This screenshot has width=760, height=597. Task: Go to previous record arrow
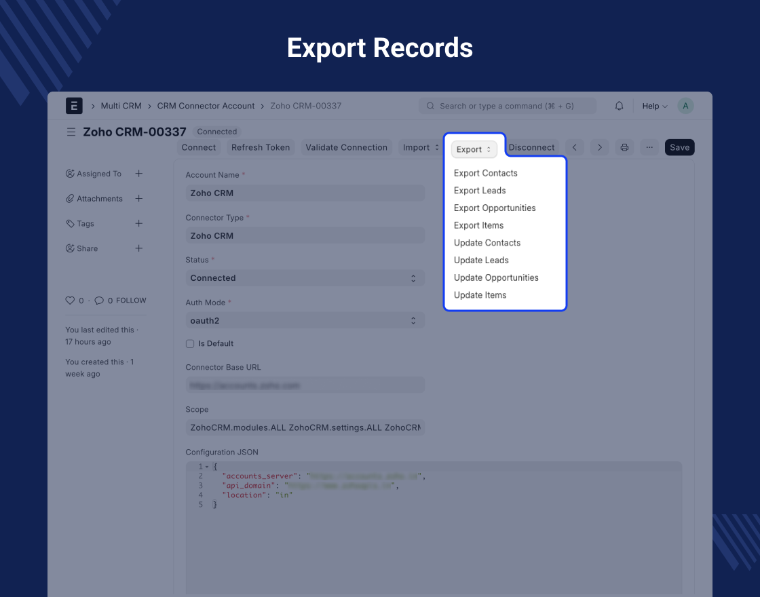point(574,147)
